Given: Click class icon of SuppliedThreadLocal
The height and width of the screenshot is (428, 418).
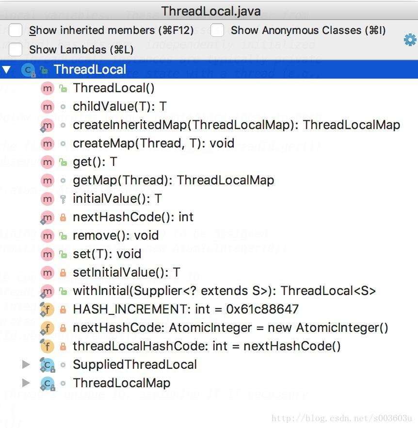Looking at the screenshot, I should [48, 365].
